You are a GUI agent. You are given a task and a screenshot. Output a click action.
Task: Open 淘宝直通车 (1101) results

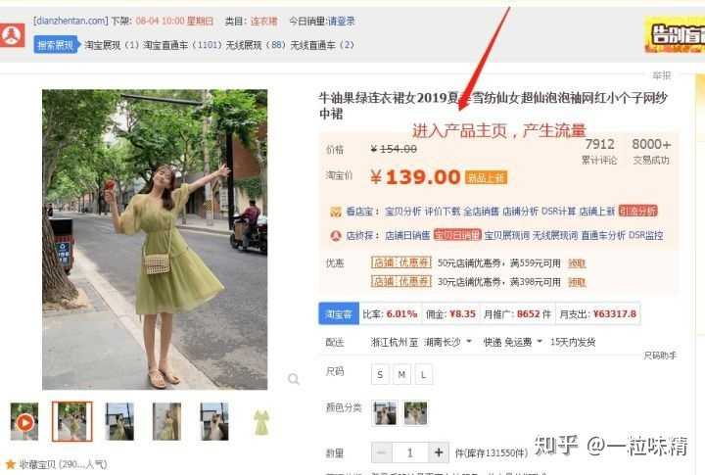click(x=182, y=45)
